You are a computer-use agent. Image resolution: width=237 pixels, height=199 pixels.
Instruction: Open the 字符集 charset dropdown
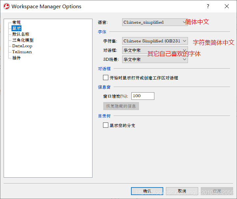click(x=155, y=41)
